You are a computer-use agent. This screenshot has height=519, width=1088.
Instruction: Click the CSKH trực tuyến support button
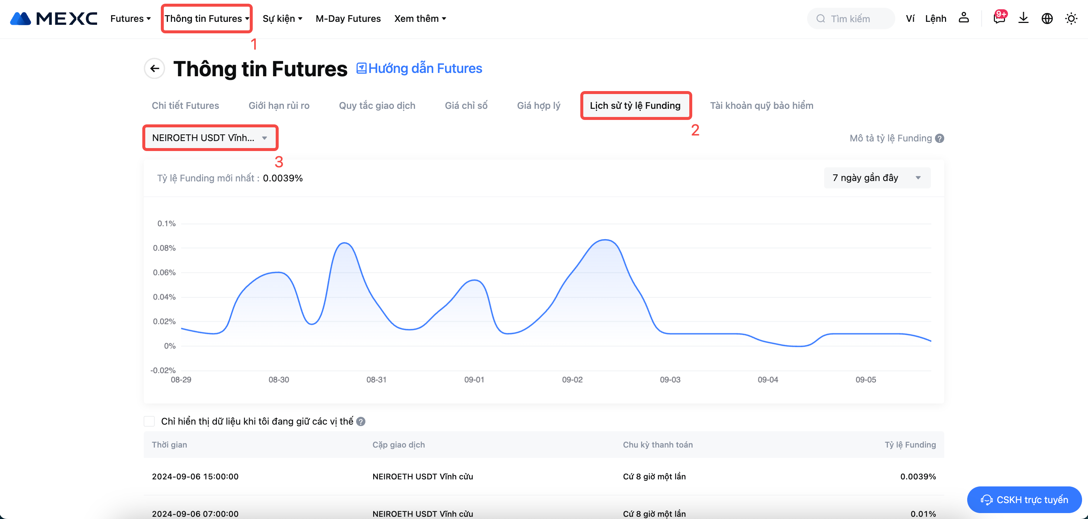[x=1024, y=500]
